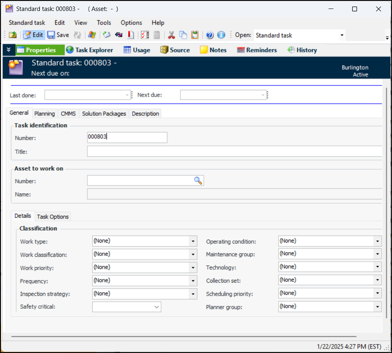Viewport: 392px width, 353px height.
Task: Open the Safety critical dropdown
Action: pyautogui.click(x=157, y=307)
